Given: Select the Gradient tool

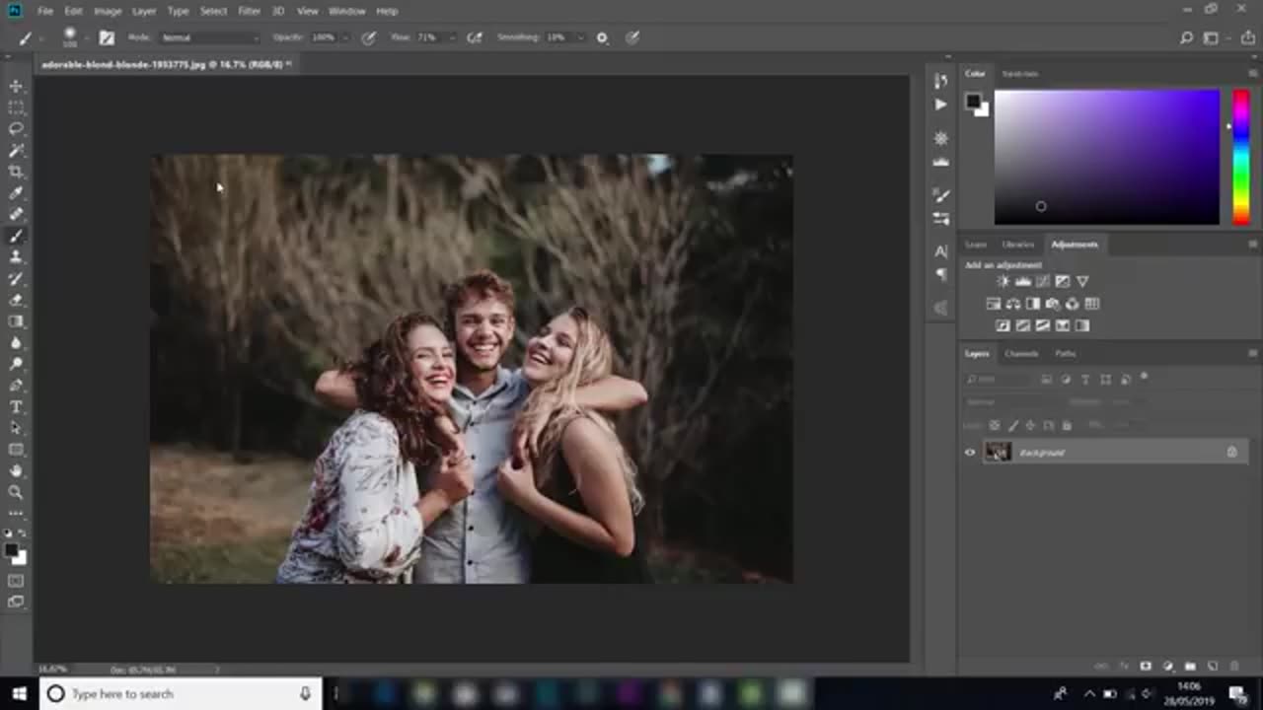Looking at the screenshot, I should tap(16, 321).
